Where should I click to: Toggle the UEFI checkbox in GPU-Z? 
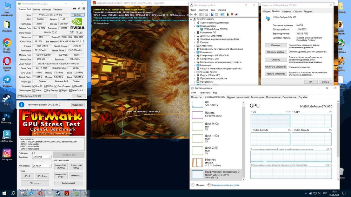(77, 33)
